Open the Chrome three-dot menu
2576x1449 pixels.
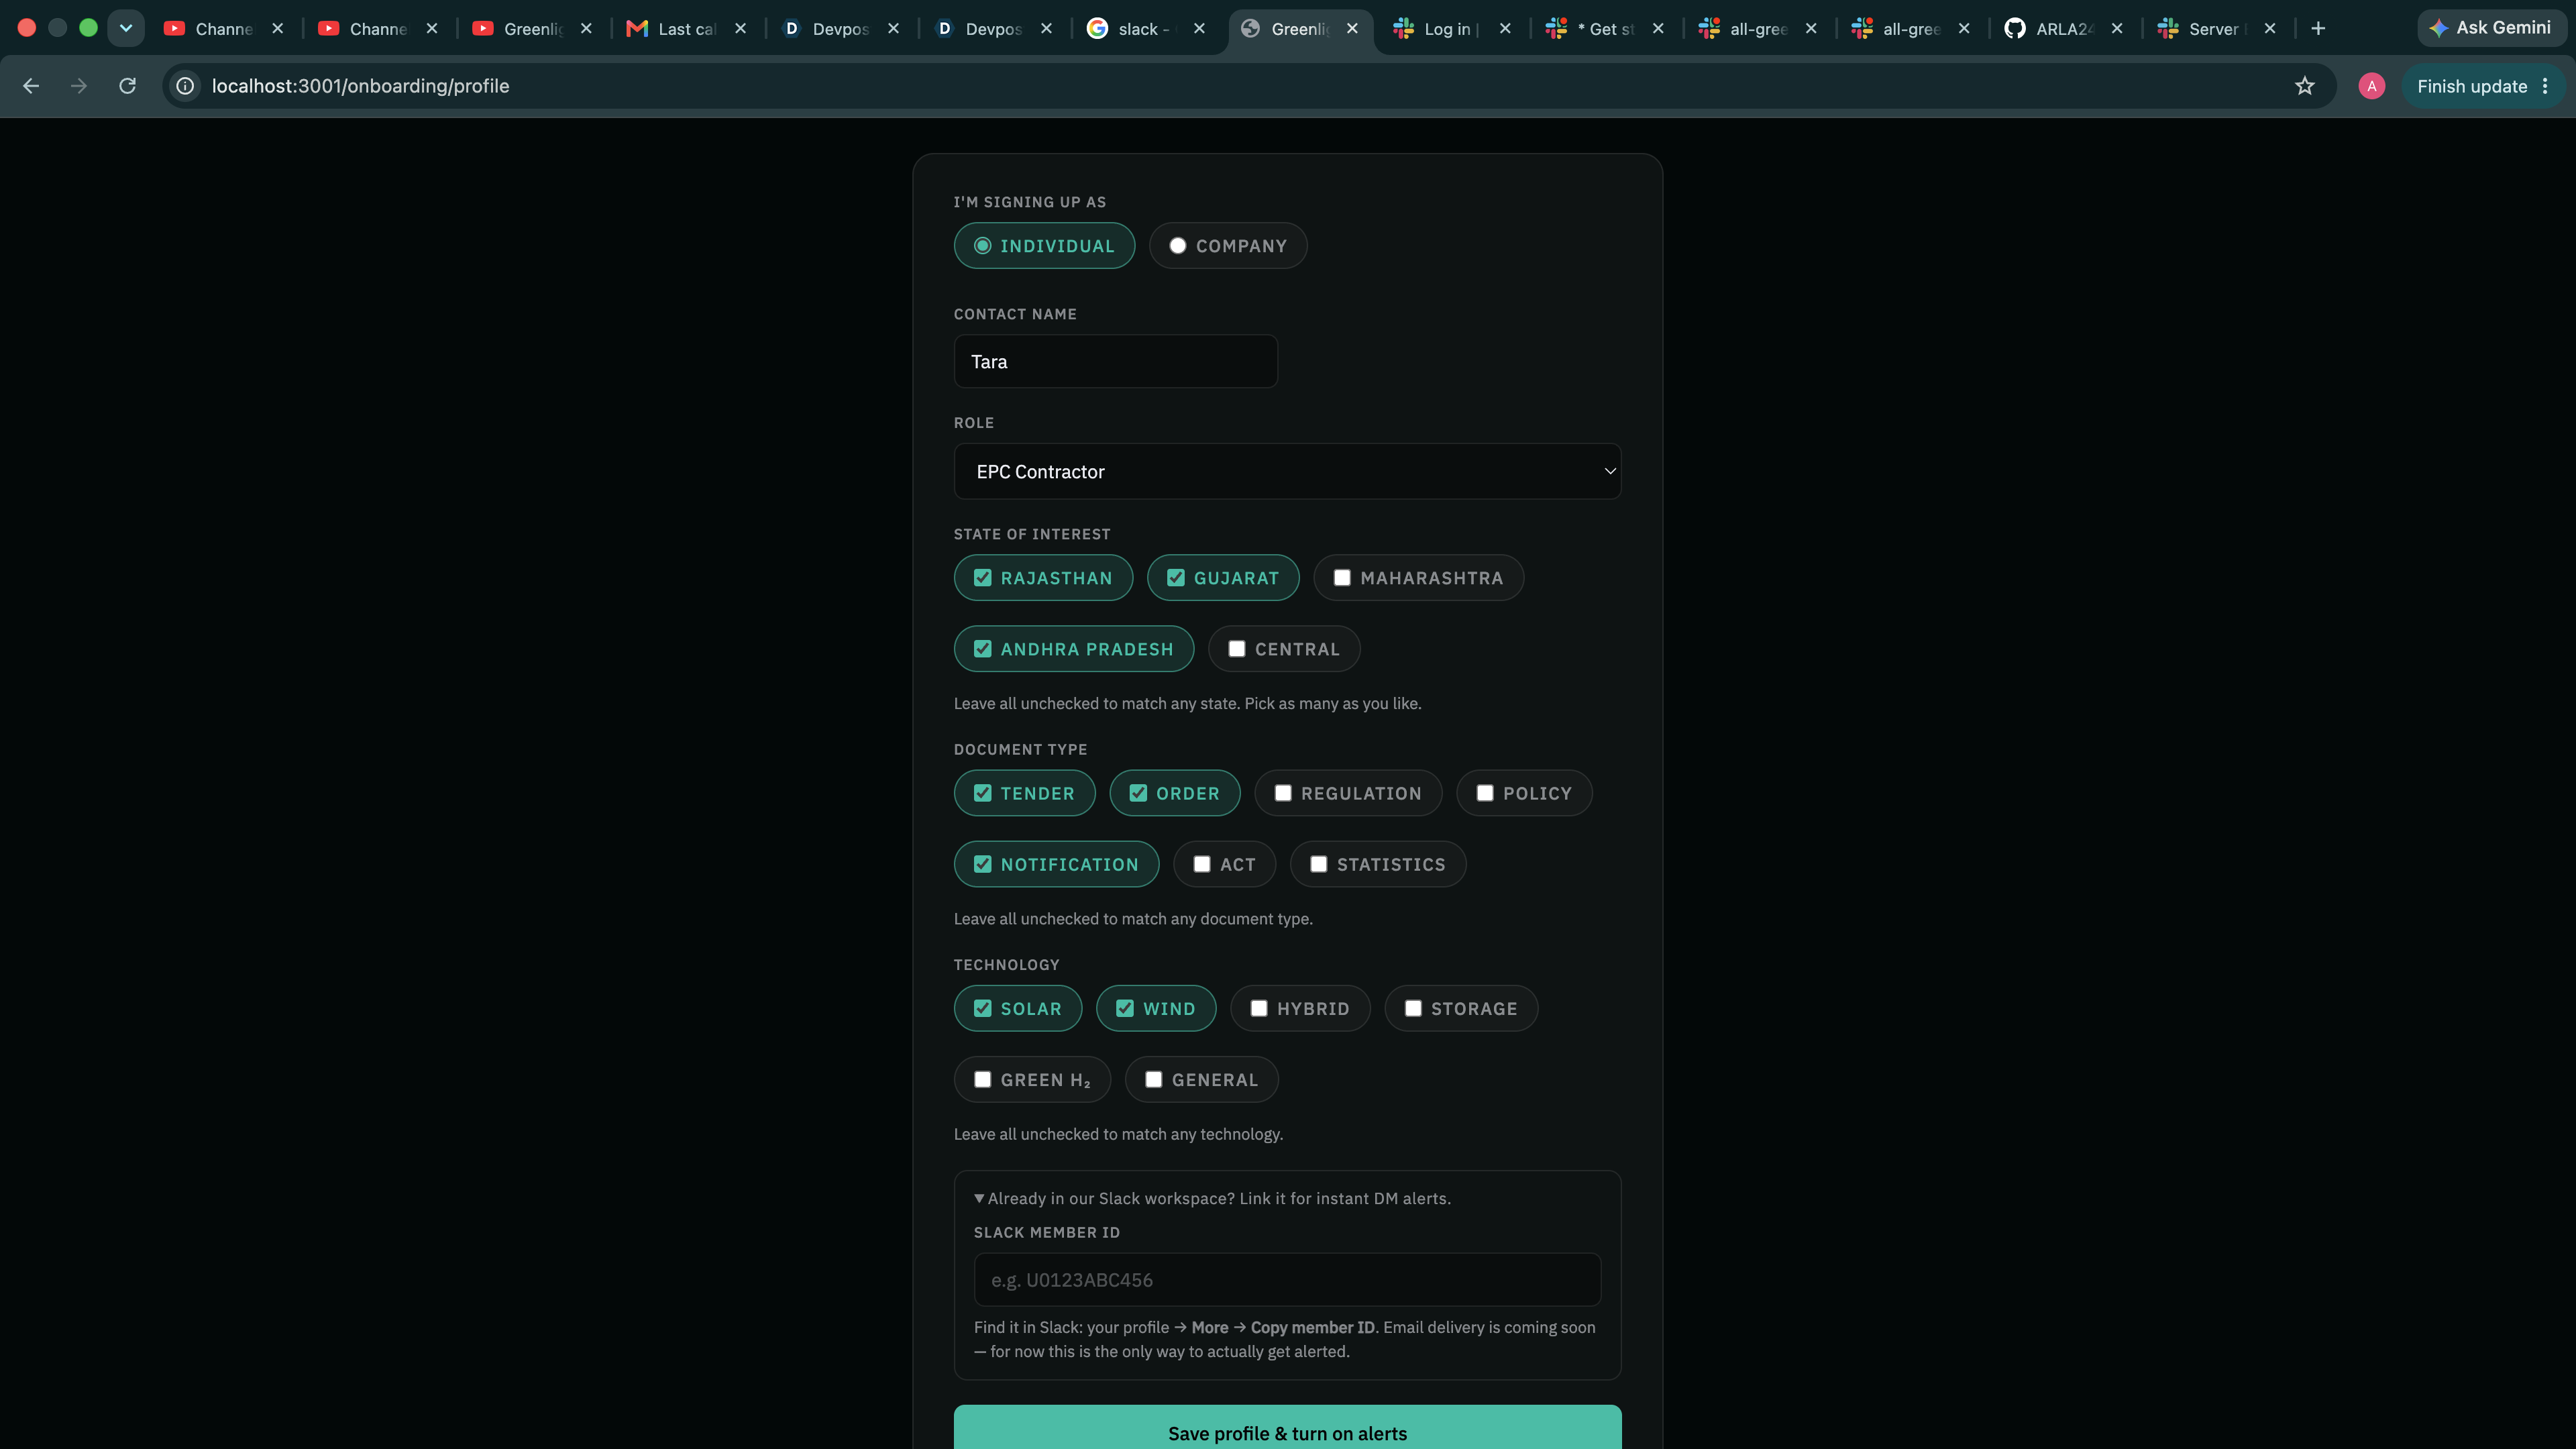pyautogui.click(x=2546, y=86)
